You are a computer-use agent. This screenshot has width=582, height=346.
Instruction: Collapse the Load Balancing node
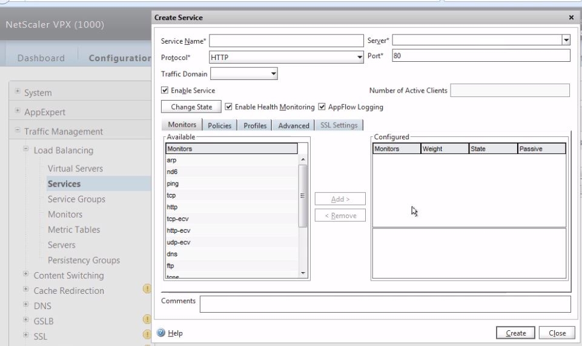[x=25, y=148]
